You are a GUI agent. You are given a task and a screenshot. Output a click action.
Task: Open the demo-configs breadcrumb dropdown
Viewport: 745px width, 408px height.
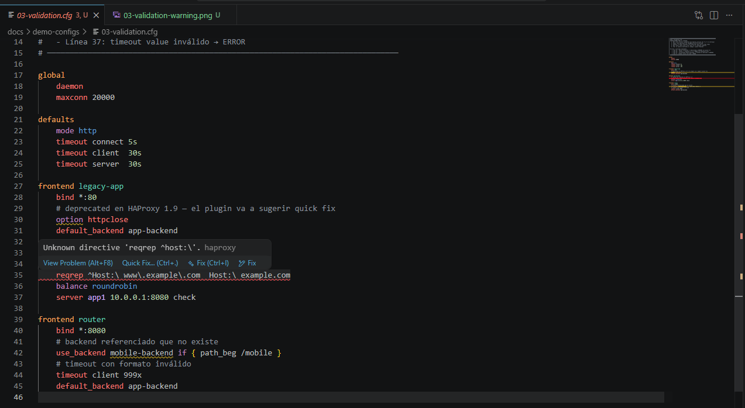point(55,32)
